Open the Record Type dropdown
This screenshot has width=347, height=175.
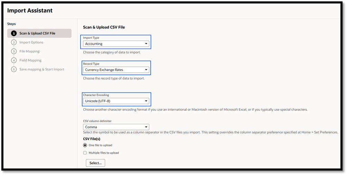click(116, 70)
